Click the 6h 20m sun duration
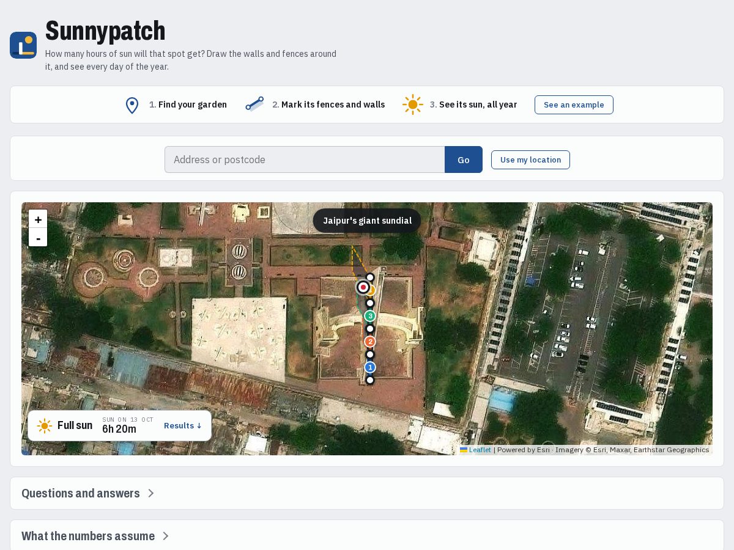Screen dimensions: 734x550 point(119,429)
